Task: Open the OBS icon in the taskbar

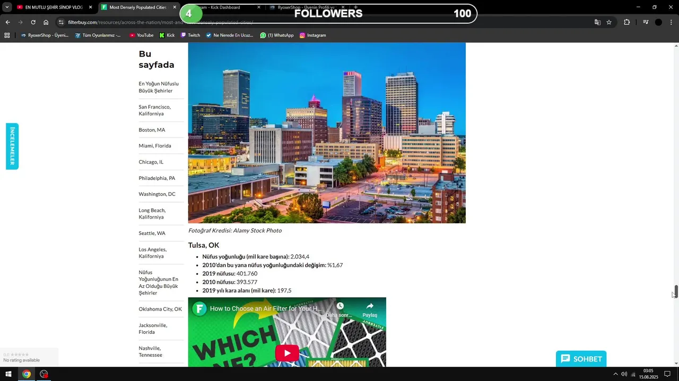Action: click(44, 374)
